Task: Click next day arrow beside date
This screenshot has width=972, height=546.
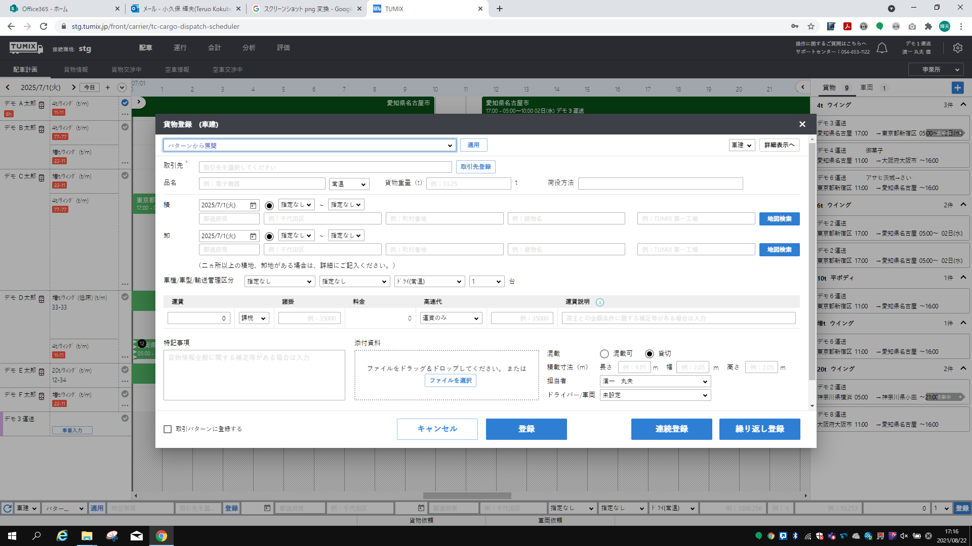Action: (x=73, y=87)
